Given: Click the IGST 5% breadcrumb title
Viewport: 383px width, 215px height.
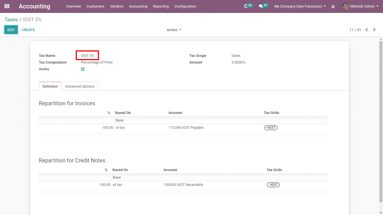Looking at the screenshot, I should [x=32, y=20].
